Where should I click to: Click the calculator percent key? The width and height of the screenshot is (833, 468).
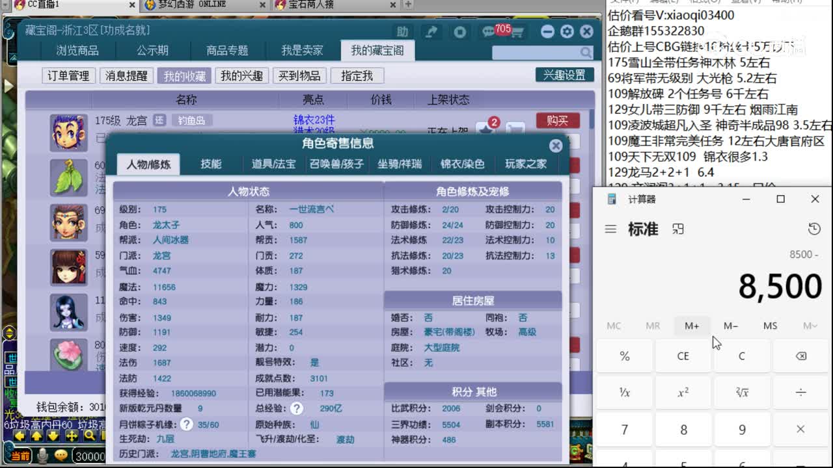(x=625, y=356)
